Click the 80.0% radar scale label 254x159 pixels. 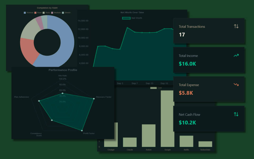click(x=62, y=85)
